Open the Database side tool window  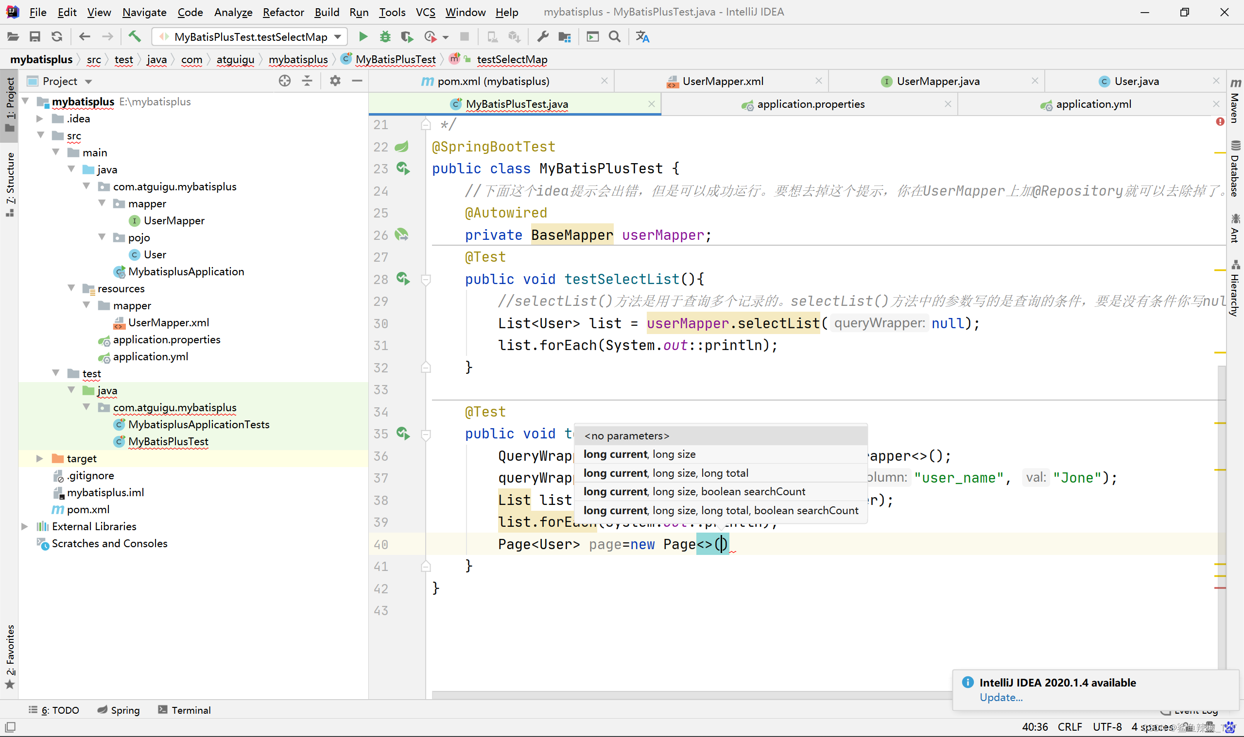(1236, 169)
